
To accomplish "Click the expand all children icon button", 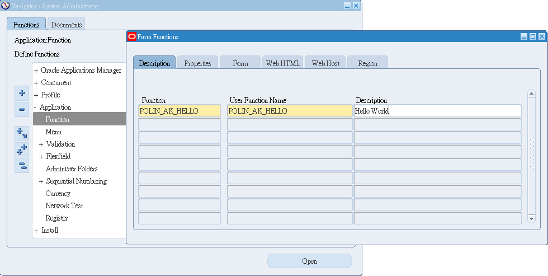I will [x=22, y=133].
